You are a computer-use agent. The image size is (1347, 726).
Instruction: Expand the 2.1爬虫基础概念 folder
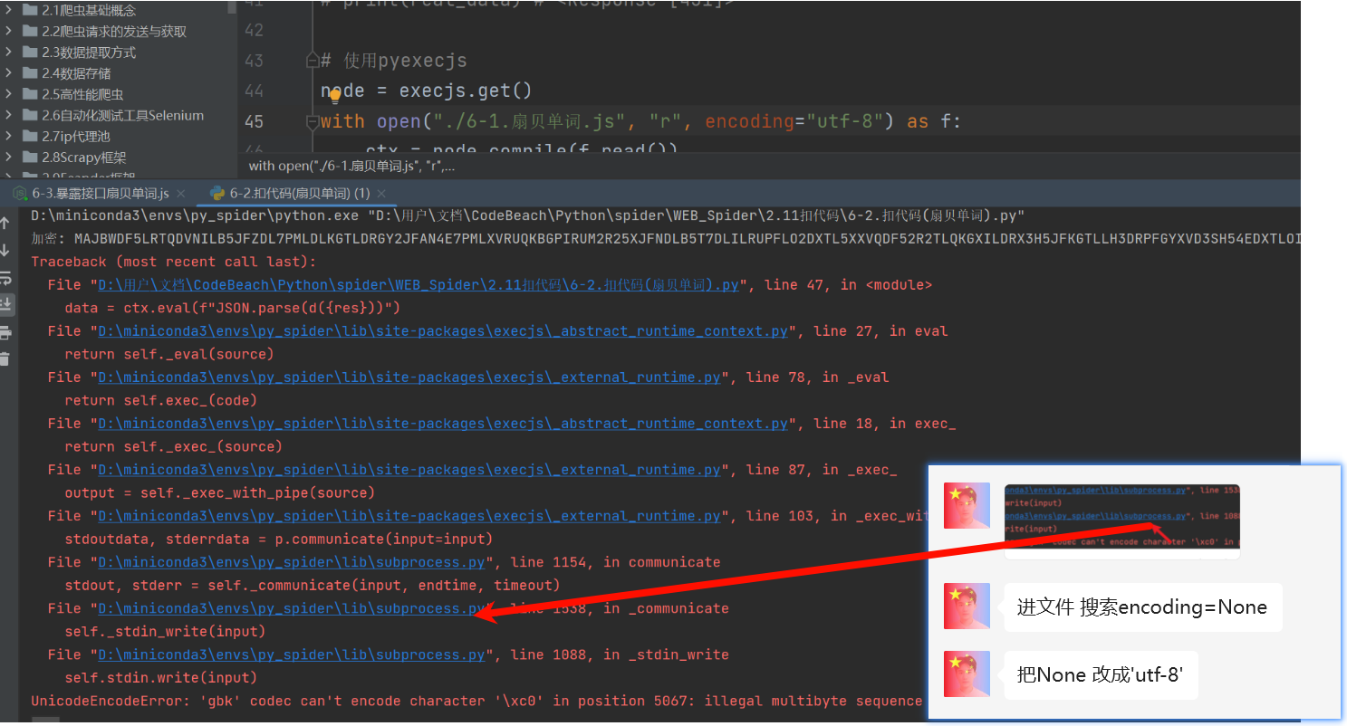[8, 10]
